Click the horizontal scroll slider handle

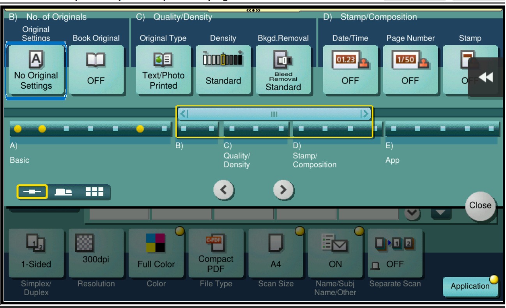pyautogui.click(x=274, y=114)
